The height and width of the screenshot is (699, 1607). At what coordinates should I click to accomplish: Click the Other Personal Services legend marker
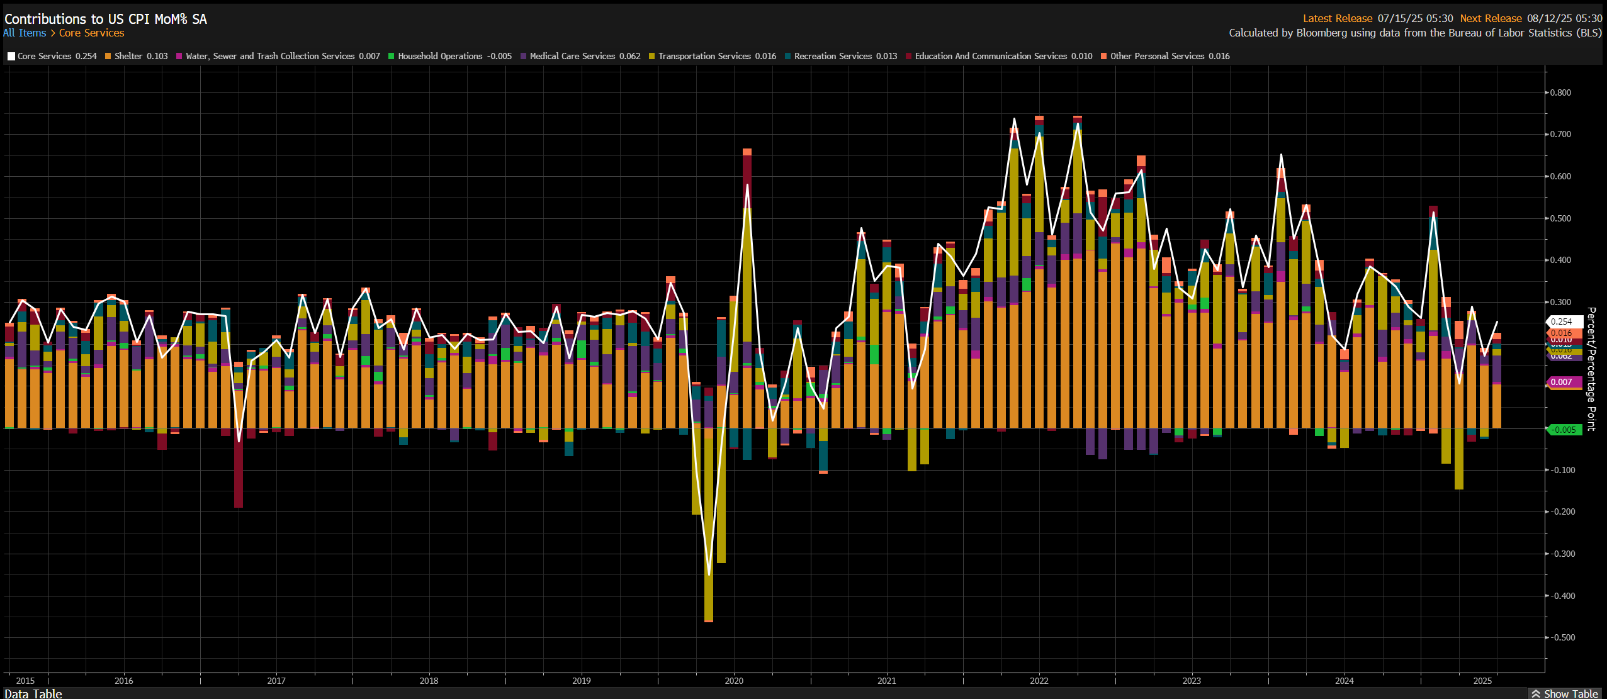[x=1104, y=57]
